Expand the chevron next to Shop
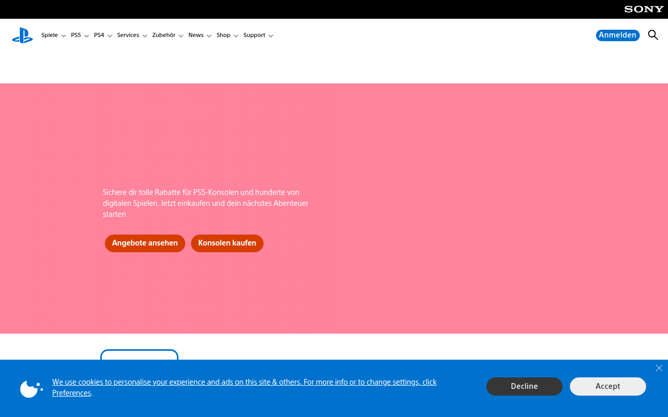The image size is (668, 417). click(236, 36)
